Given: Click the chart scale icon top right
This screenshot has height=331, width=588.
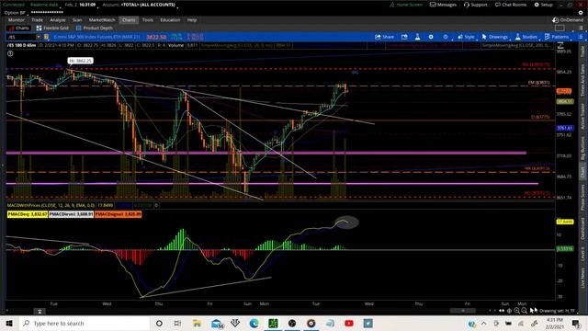Looking at the screenshot, I should click(x=560, y=45).
